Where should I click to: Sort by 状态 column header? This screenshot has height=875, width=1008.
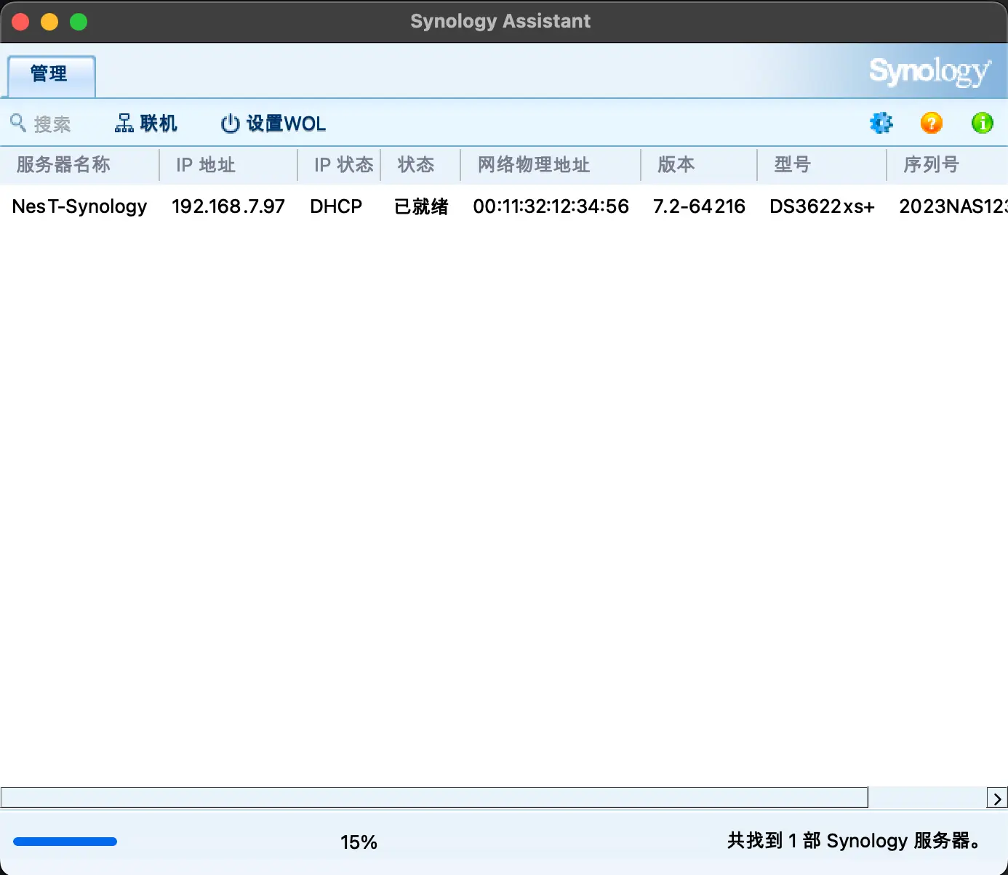(420, 165)
